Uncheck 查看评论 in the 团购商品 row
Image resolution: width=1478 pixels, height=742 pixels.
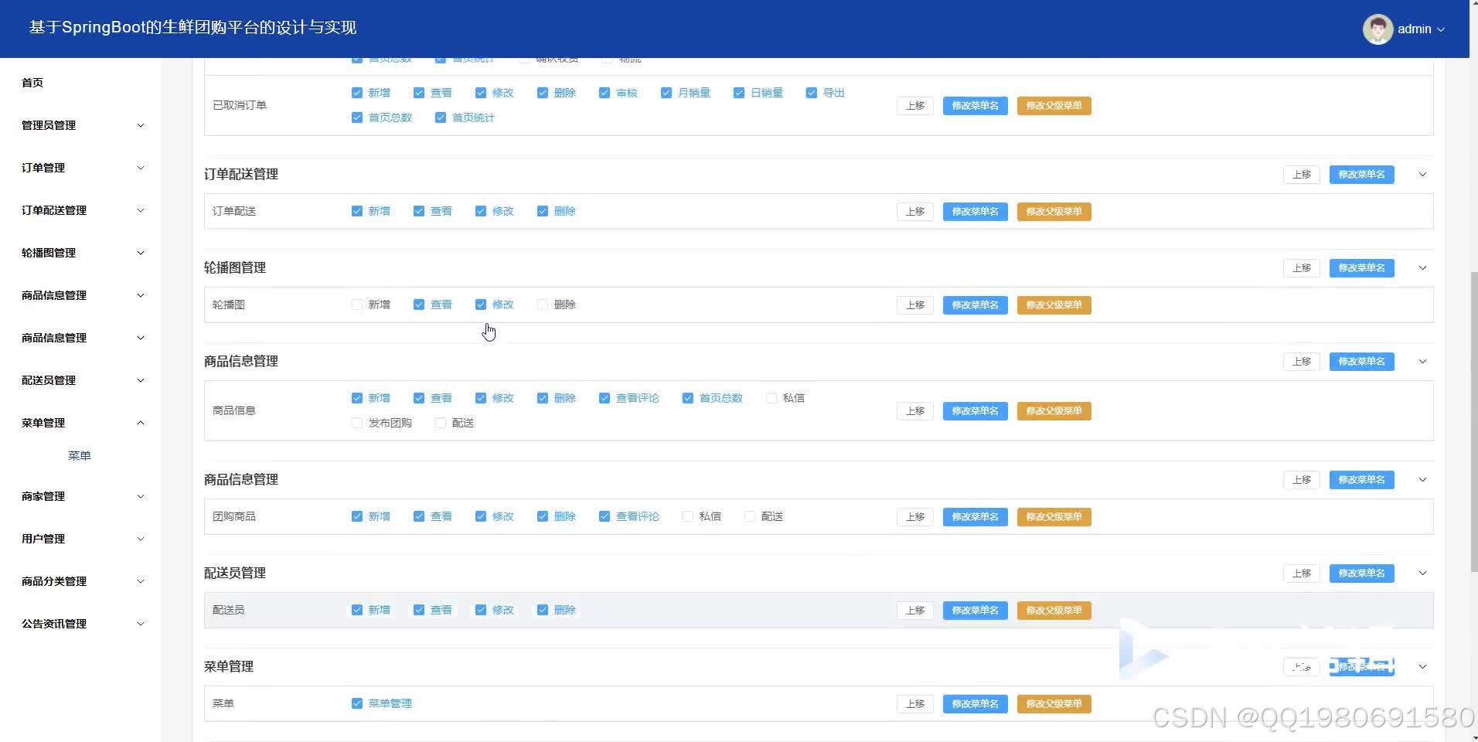pyautogui.click(x=604, y=516)
